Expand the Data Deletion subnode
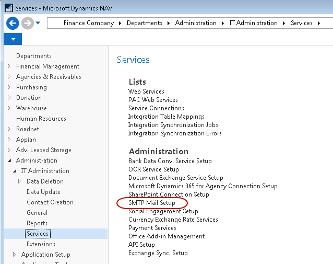 pyautogui.click(x=20, y=181)
